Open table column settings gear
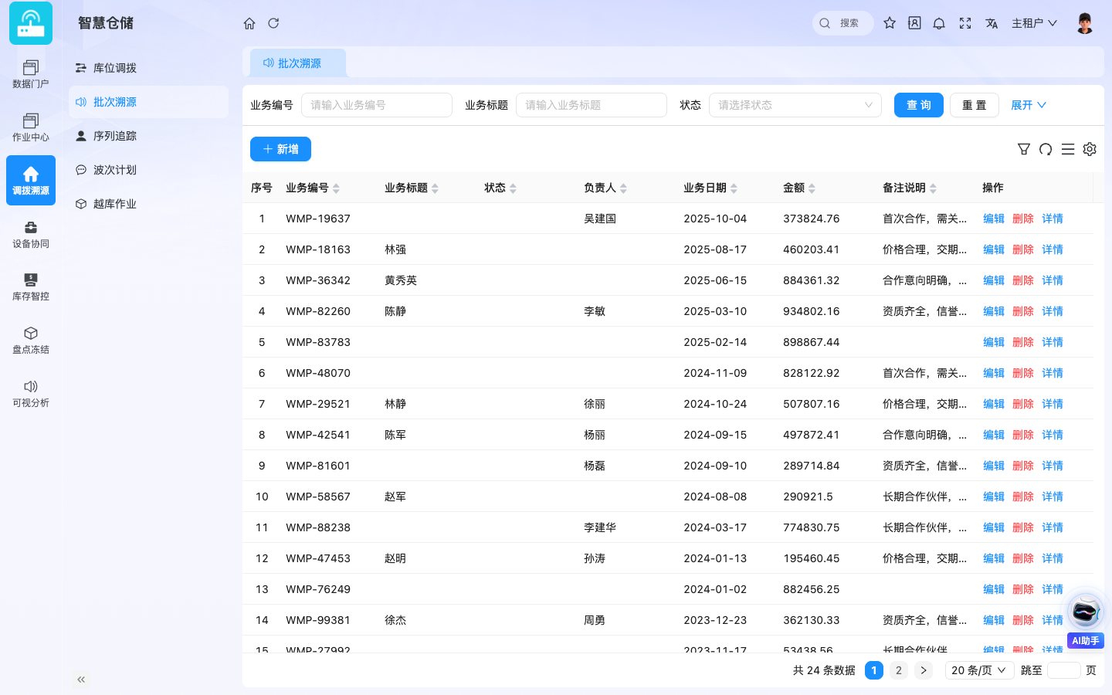Image resolution: width=1112 pixels, height=695 pixels. pyautogui.click(x=1090, y=149)
